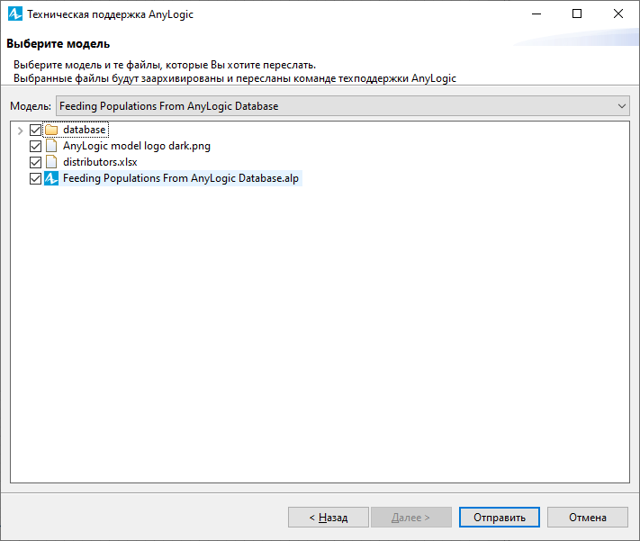Select Feeding Populations From AnyLogic Database.alp entry
The width and height of the screenshot is (640, 541).
pos(181,178)
